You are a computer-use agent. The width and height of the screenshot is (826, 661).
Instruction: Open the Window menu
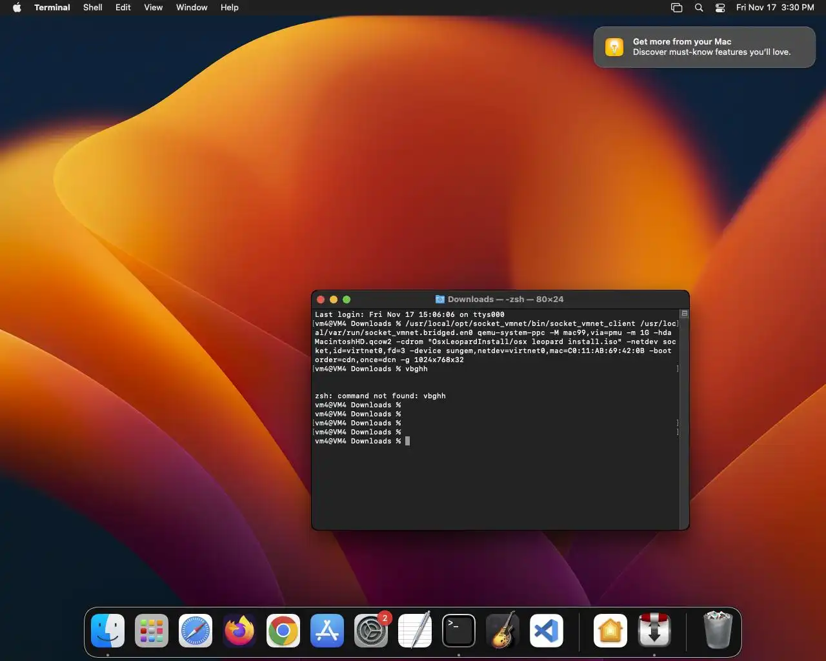pos(192,8)
